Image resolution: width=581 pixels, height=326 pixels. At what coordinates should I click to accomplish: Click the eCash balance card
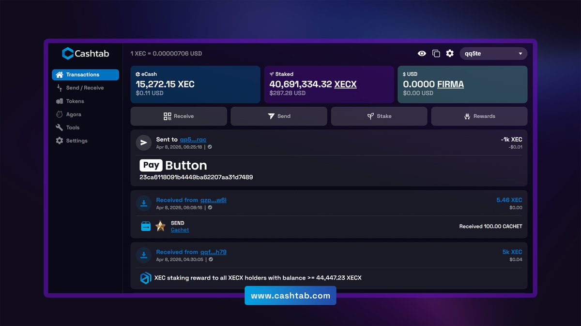coord(196,85)
